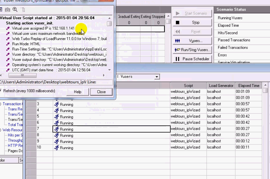Click running-man icon of Vuser 10
This screenshot has width=270, height=179.
click(x=56, y=148)
